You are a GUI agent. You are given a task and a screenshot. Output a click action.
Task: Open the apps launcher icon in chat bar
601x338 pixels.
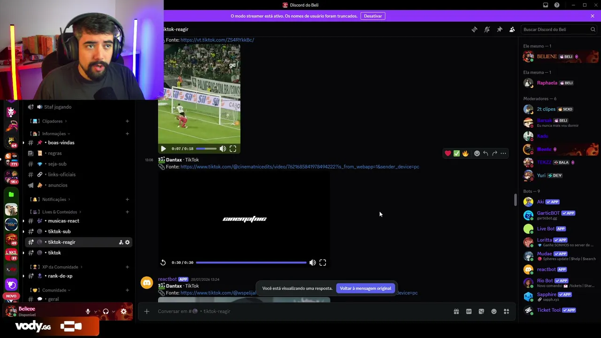click(507, 311)
